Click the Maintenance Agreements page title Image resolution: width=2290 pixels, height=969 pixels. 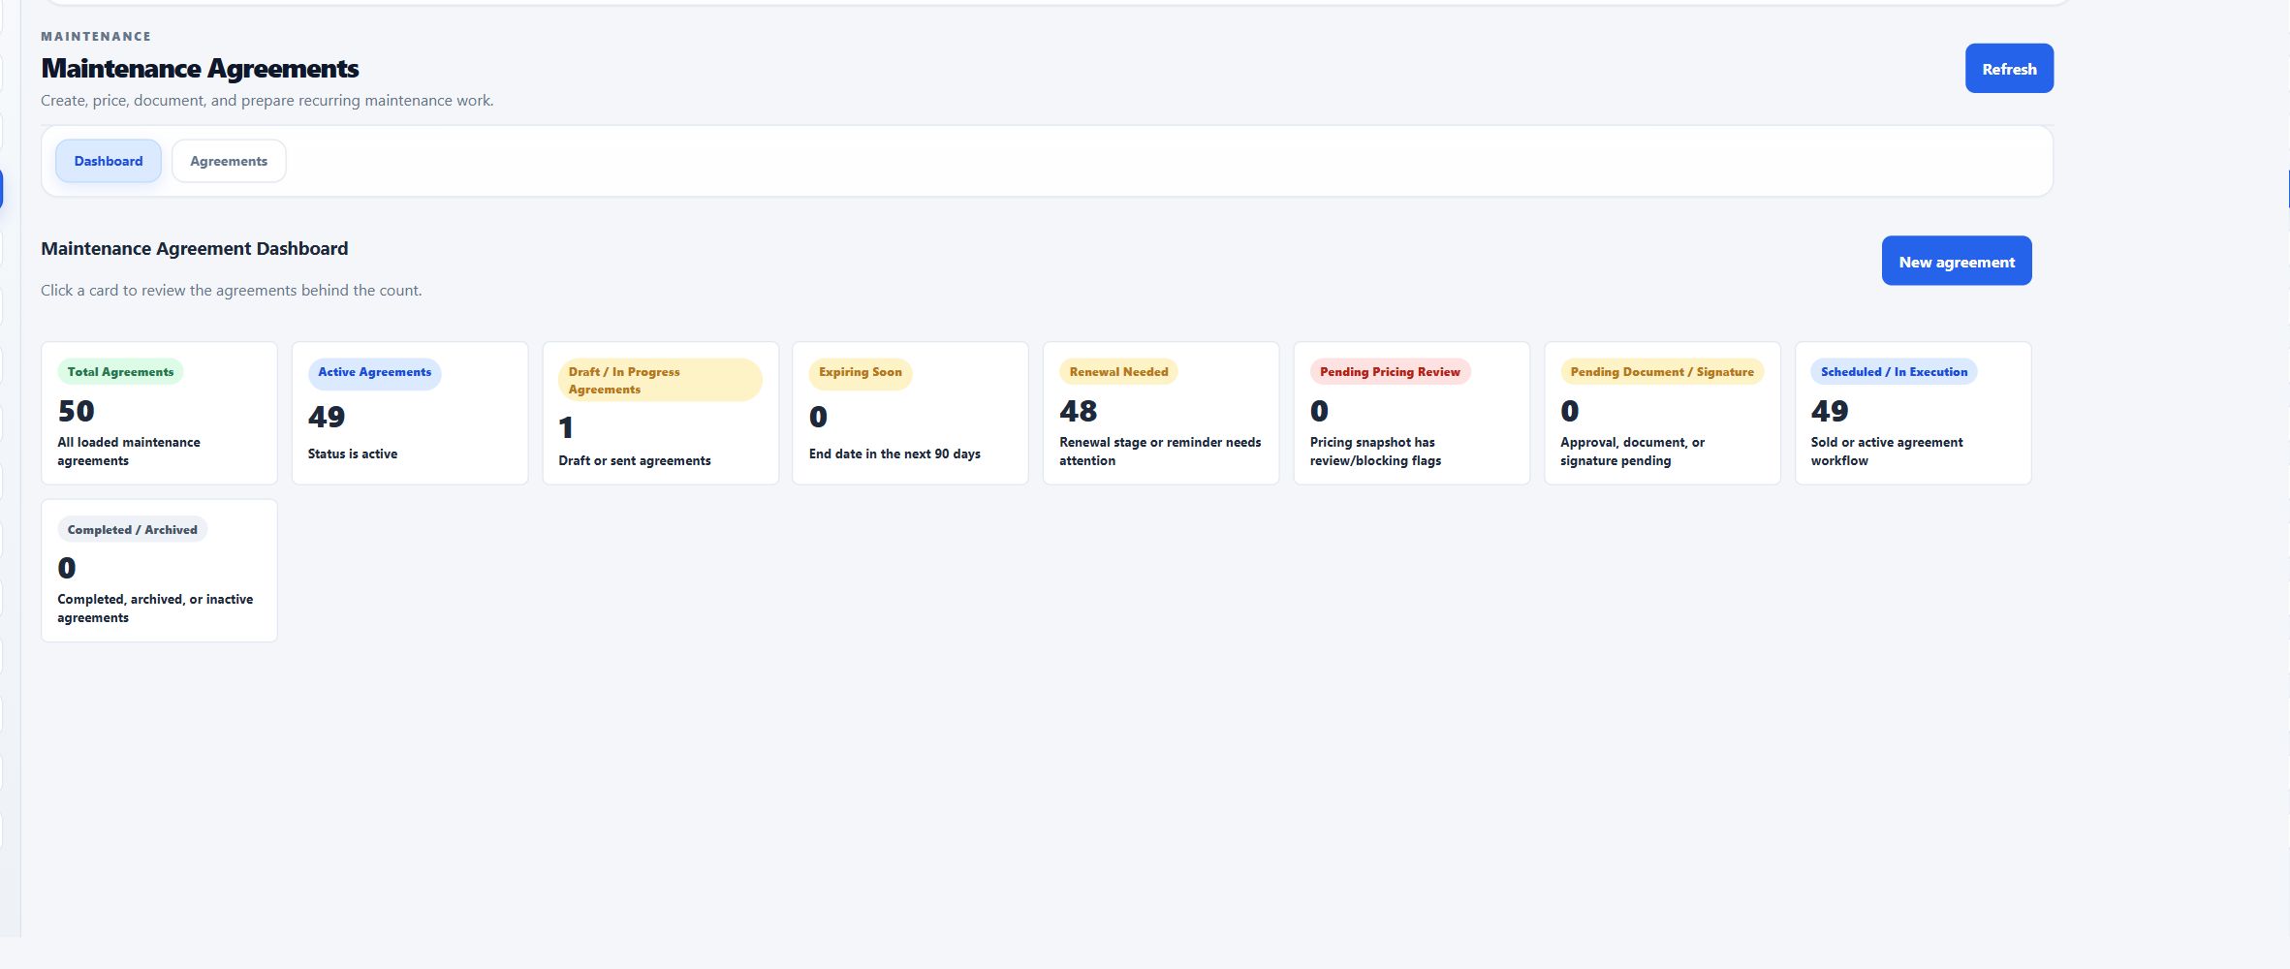(200, 69)
